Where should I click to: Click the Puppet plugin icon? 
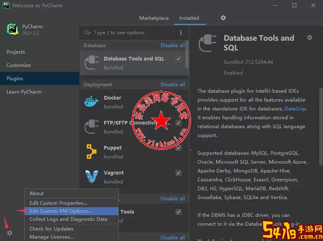point(92,152)
